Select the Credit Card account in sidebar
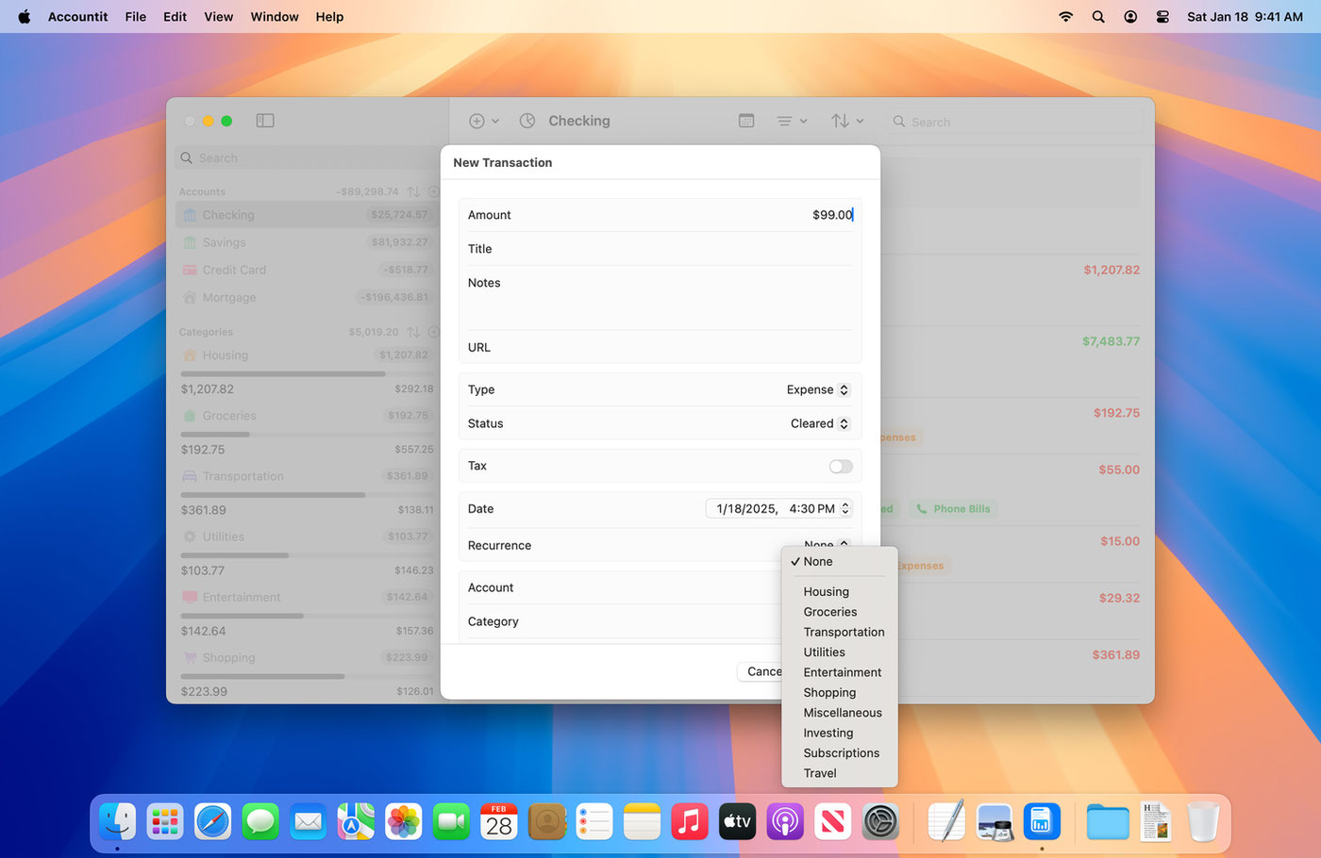The width and height of the screenshot is (1321, 858). click(307, 270)
